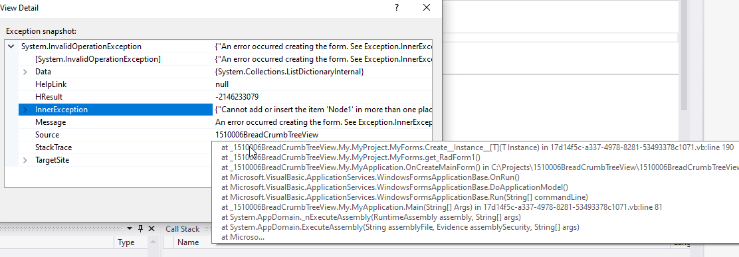
Task: Click the stack trace line ending vb:line 190
Action: 477,147
